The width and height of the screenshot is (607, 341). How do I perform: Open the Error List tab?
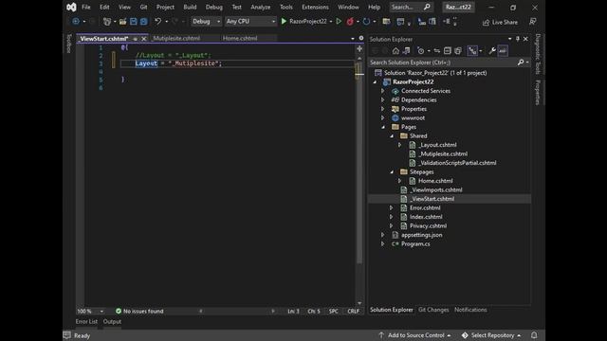(86, 322)
